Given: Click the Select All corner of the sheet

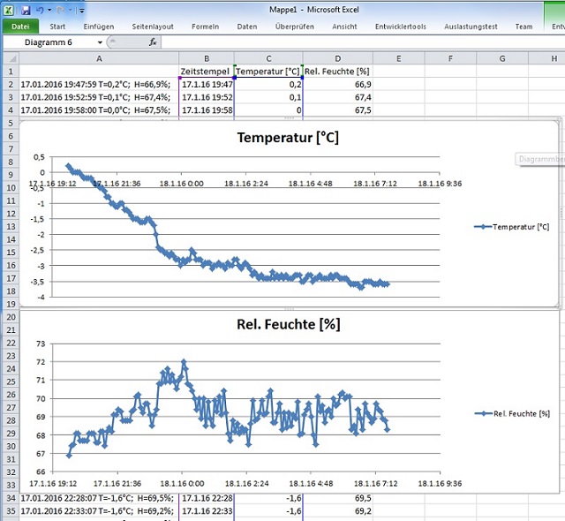Looking at the screenshot, I should pyautogui.click(x=9, y=58).
